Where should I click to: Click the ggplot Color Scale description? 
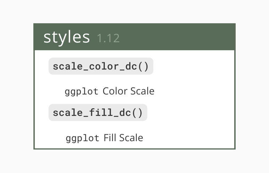110,91
